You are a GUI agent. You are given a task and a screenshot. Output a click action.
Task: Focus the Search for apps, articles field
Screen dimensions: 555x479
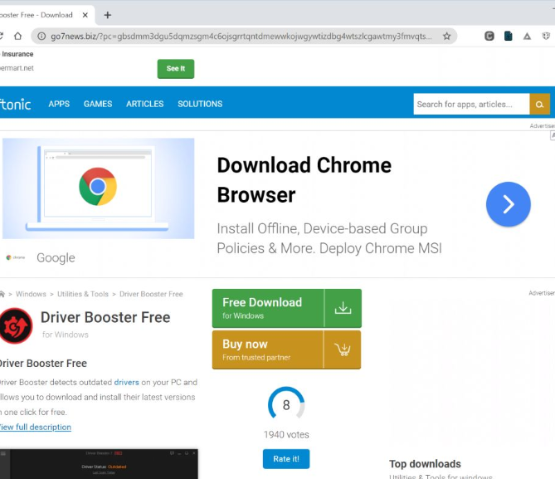coord(471,104)
